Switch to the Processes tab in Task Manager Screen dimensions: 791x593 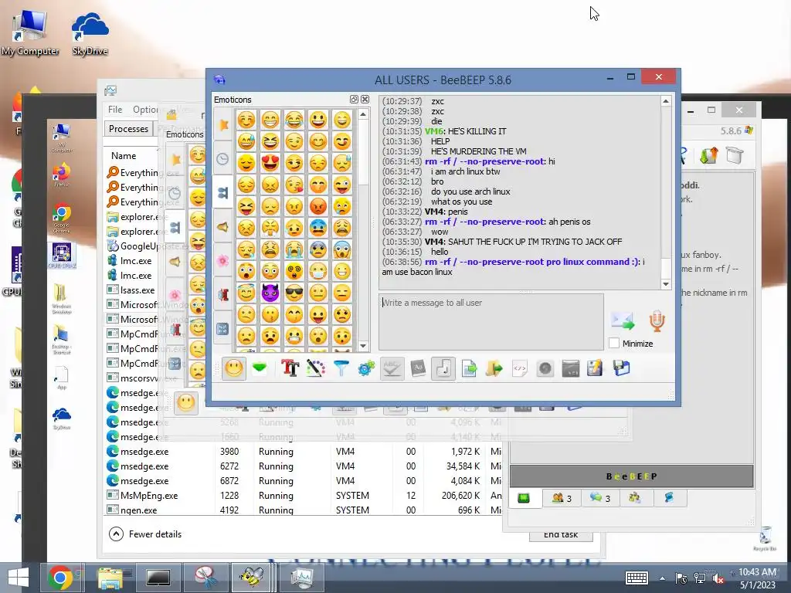[129, 129]
